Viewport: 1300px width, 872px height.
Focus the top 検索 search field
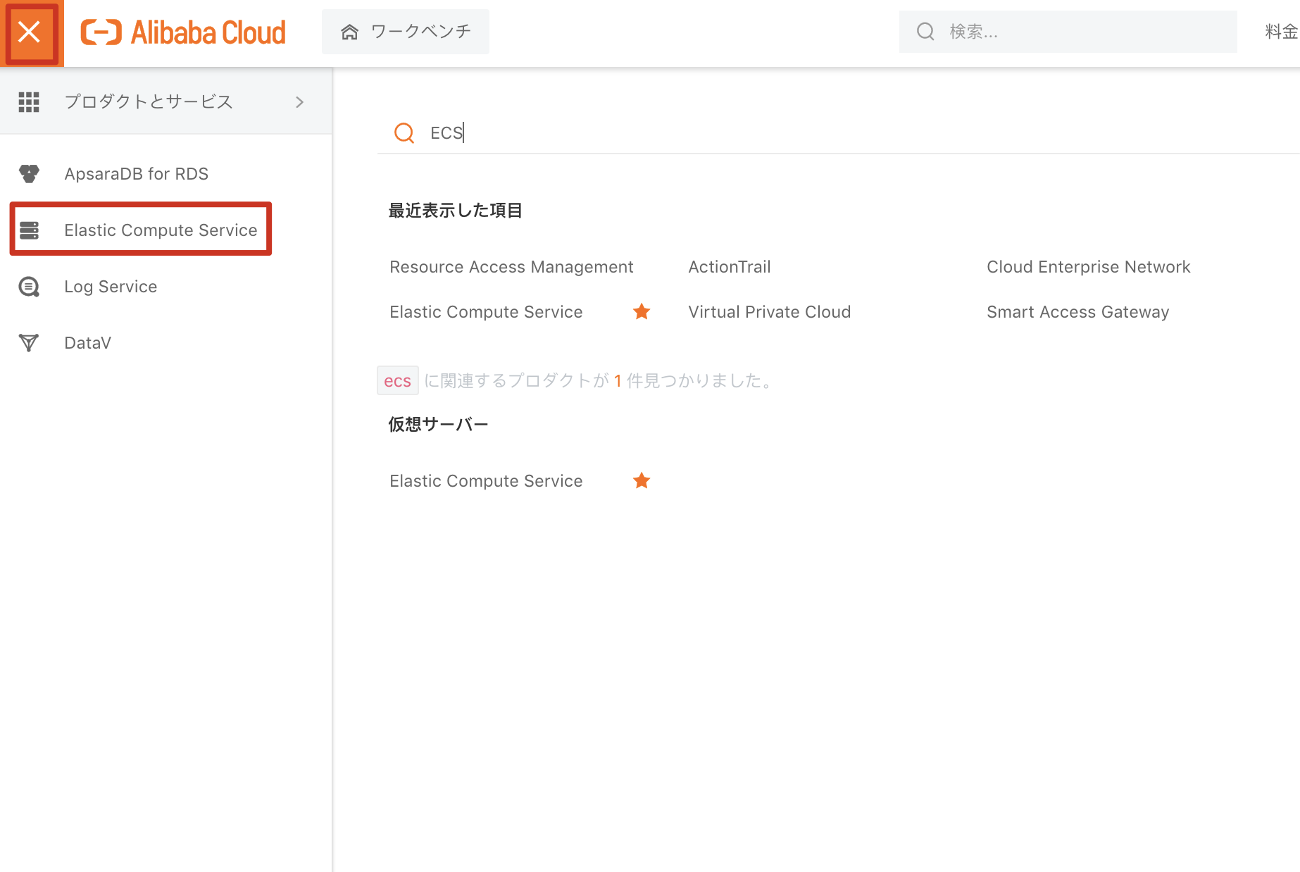click(1068, 32)
